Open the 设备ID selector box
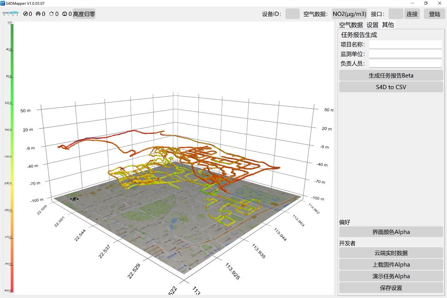Screen dimensions: 447x298 click(x=292, y=14)
